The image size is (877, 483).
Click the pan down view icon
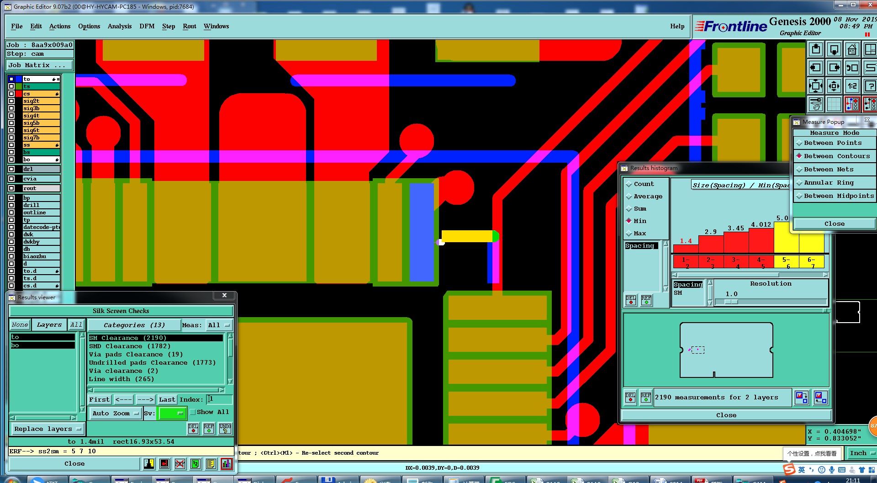click(x=834, y=49)
